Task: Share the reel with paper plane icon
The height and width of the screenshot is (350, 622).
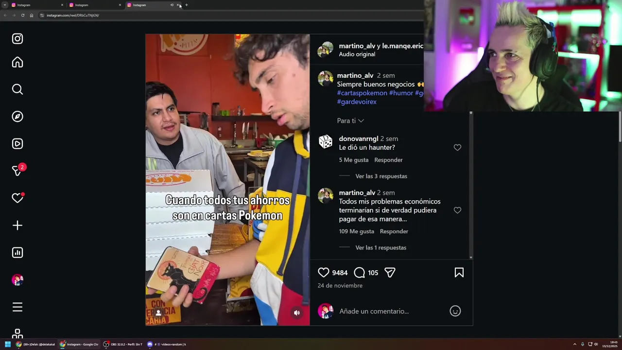Action: (390, 273)
